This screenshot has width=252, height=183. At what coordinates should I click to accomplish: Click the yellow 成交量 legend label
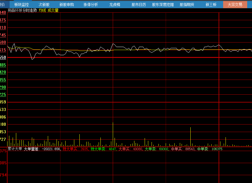[53, 11]
